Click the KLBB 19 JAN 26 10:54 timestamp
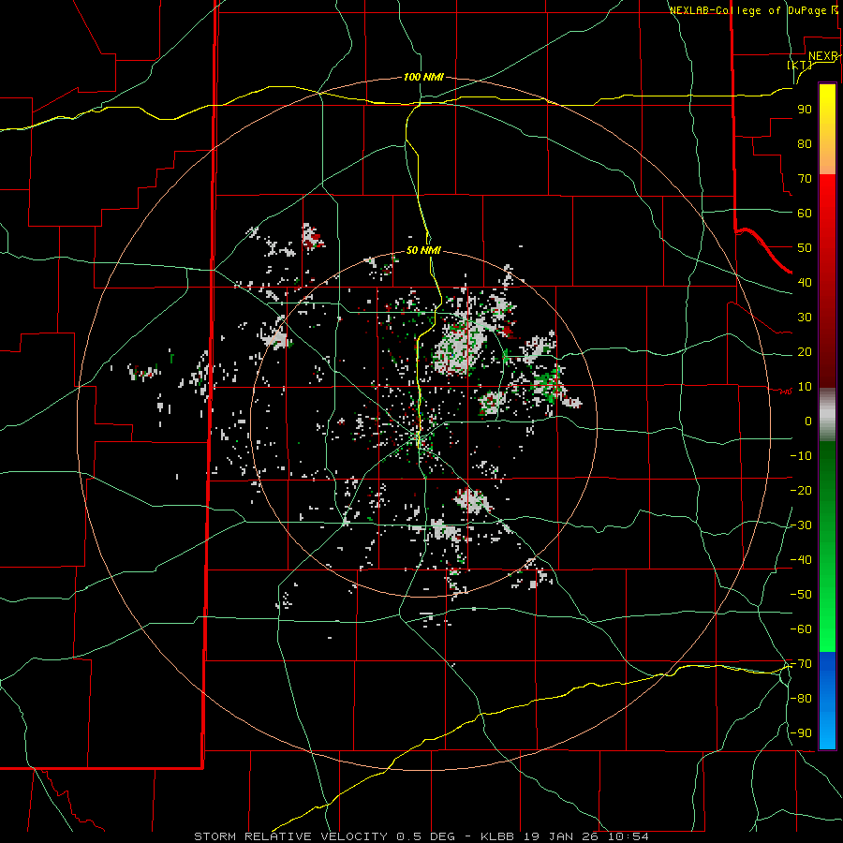Screen dimensions: 843x843 565,836
